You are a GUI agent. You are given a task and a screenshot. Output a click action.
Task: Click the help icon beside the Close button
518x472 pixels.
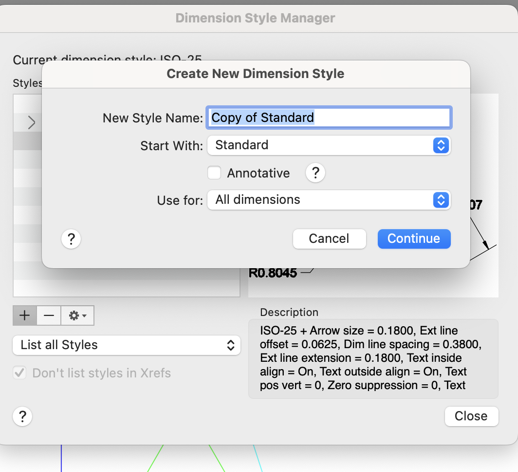click(x=22, y=417)
